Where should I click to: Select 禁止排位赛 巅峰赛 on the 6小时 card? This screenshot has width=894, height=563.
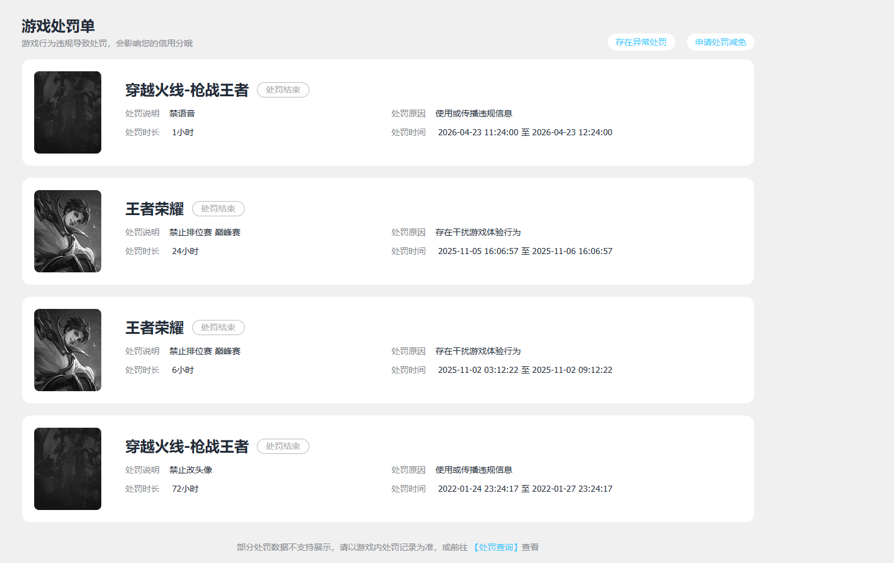click(x=205, y=351)
